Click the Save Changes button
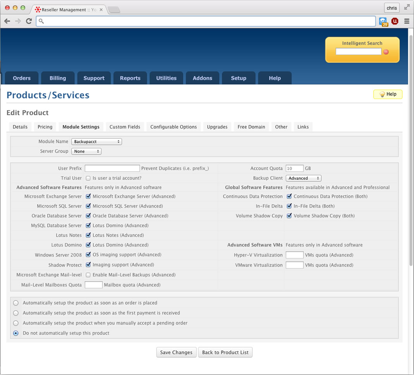The width and height of the screenshot is (414, 375). [176, 352]
